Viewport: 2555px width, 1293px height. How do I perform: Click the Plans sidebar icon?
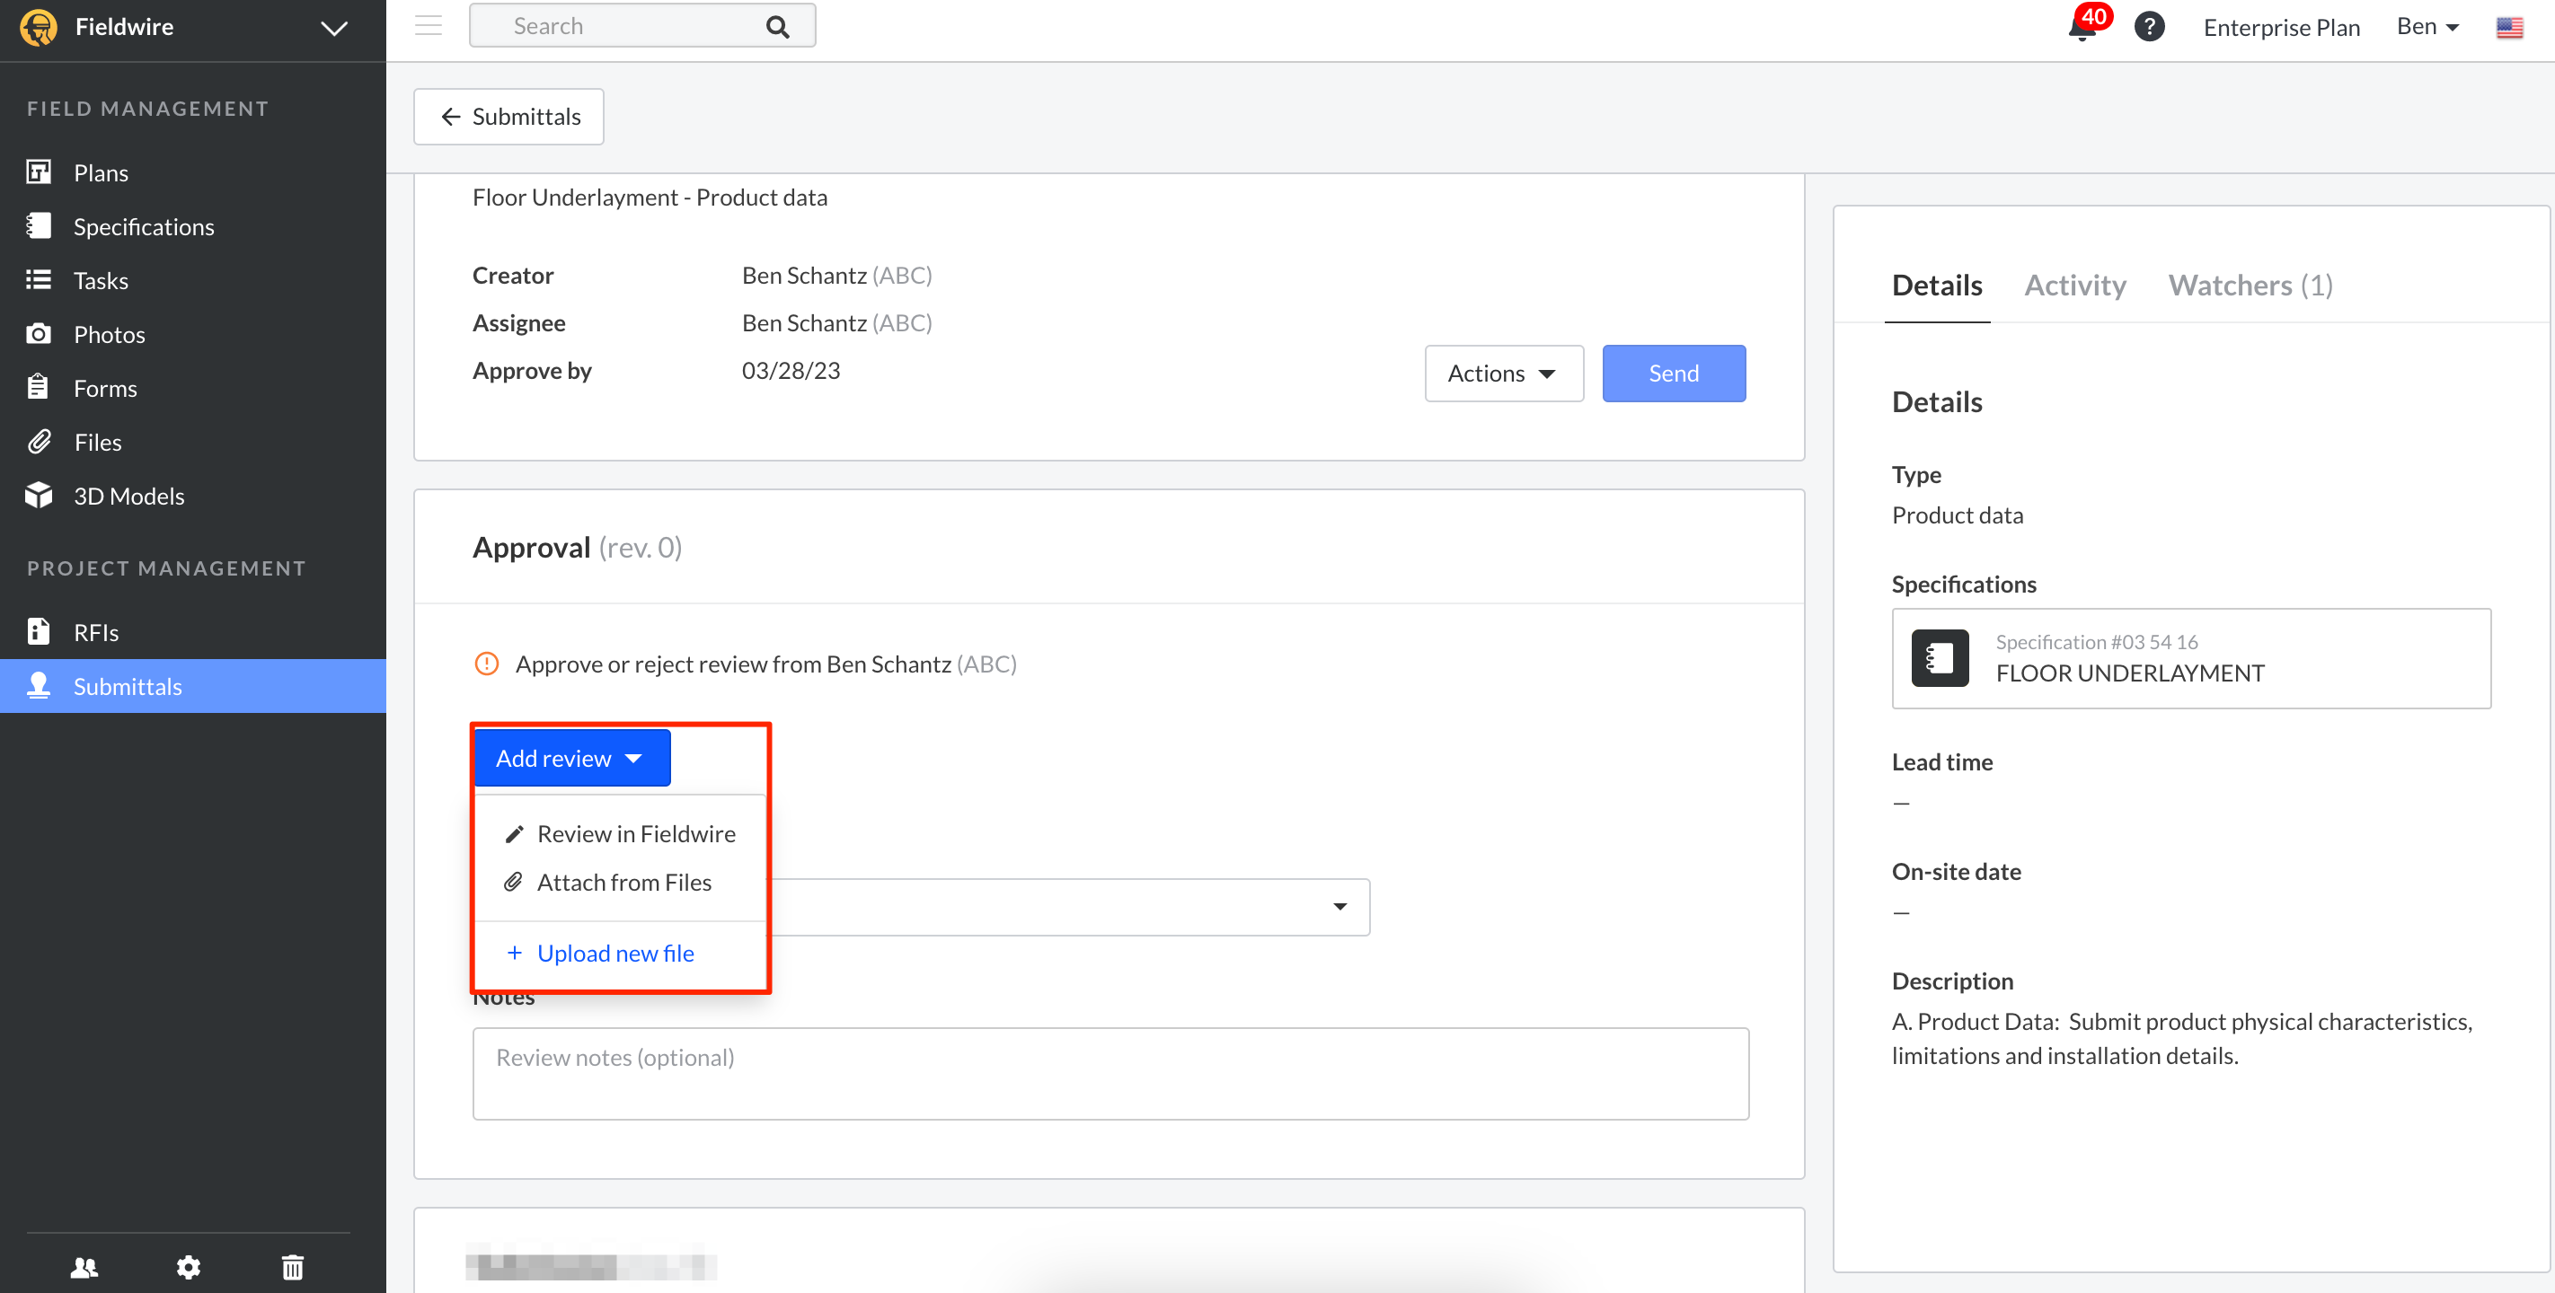(x=39, y=172)
